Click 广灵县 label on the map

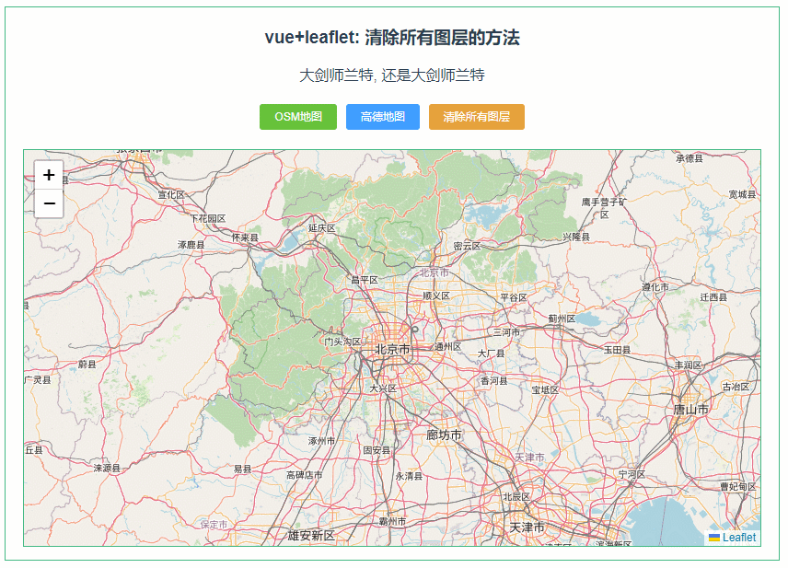pos(38,380)
